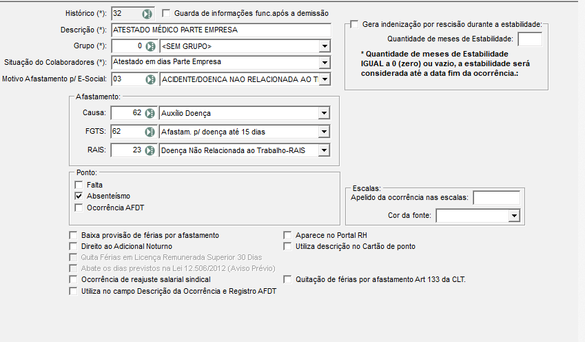Screen dimensions: 585x342
Task: Enable Gera indenização por rescisão checkbox
Action: [354, 24]
